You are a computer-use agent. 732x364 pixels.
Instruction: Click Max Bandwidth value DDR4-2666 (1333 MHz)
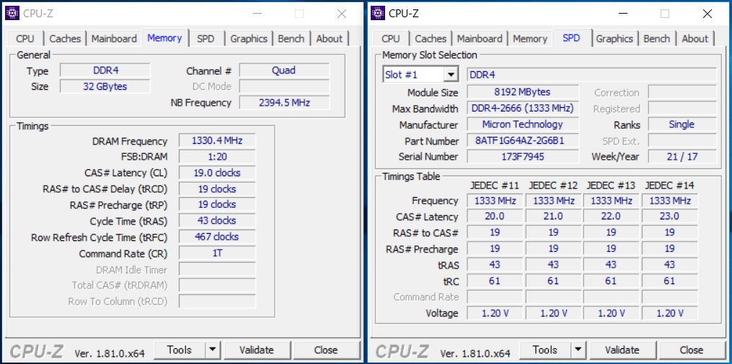click(x=523, y=109)
